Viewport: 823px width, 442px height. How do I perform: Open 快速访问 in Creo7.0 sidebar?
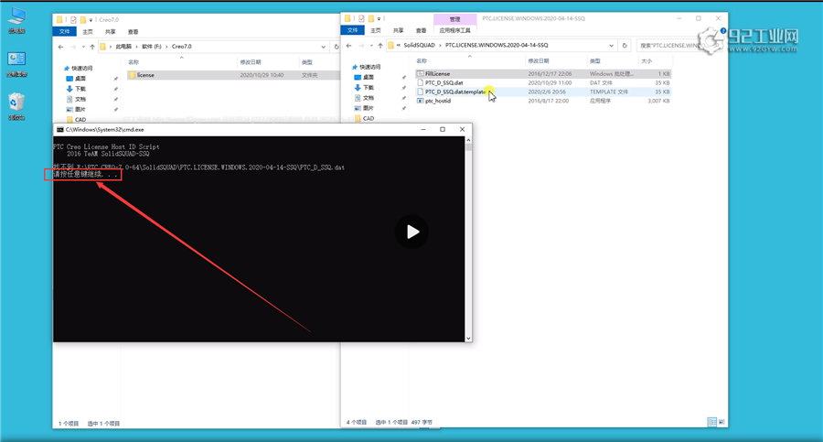click(x=79, y=69)
